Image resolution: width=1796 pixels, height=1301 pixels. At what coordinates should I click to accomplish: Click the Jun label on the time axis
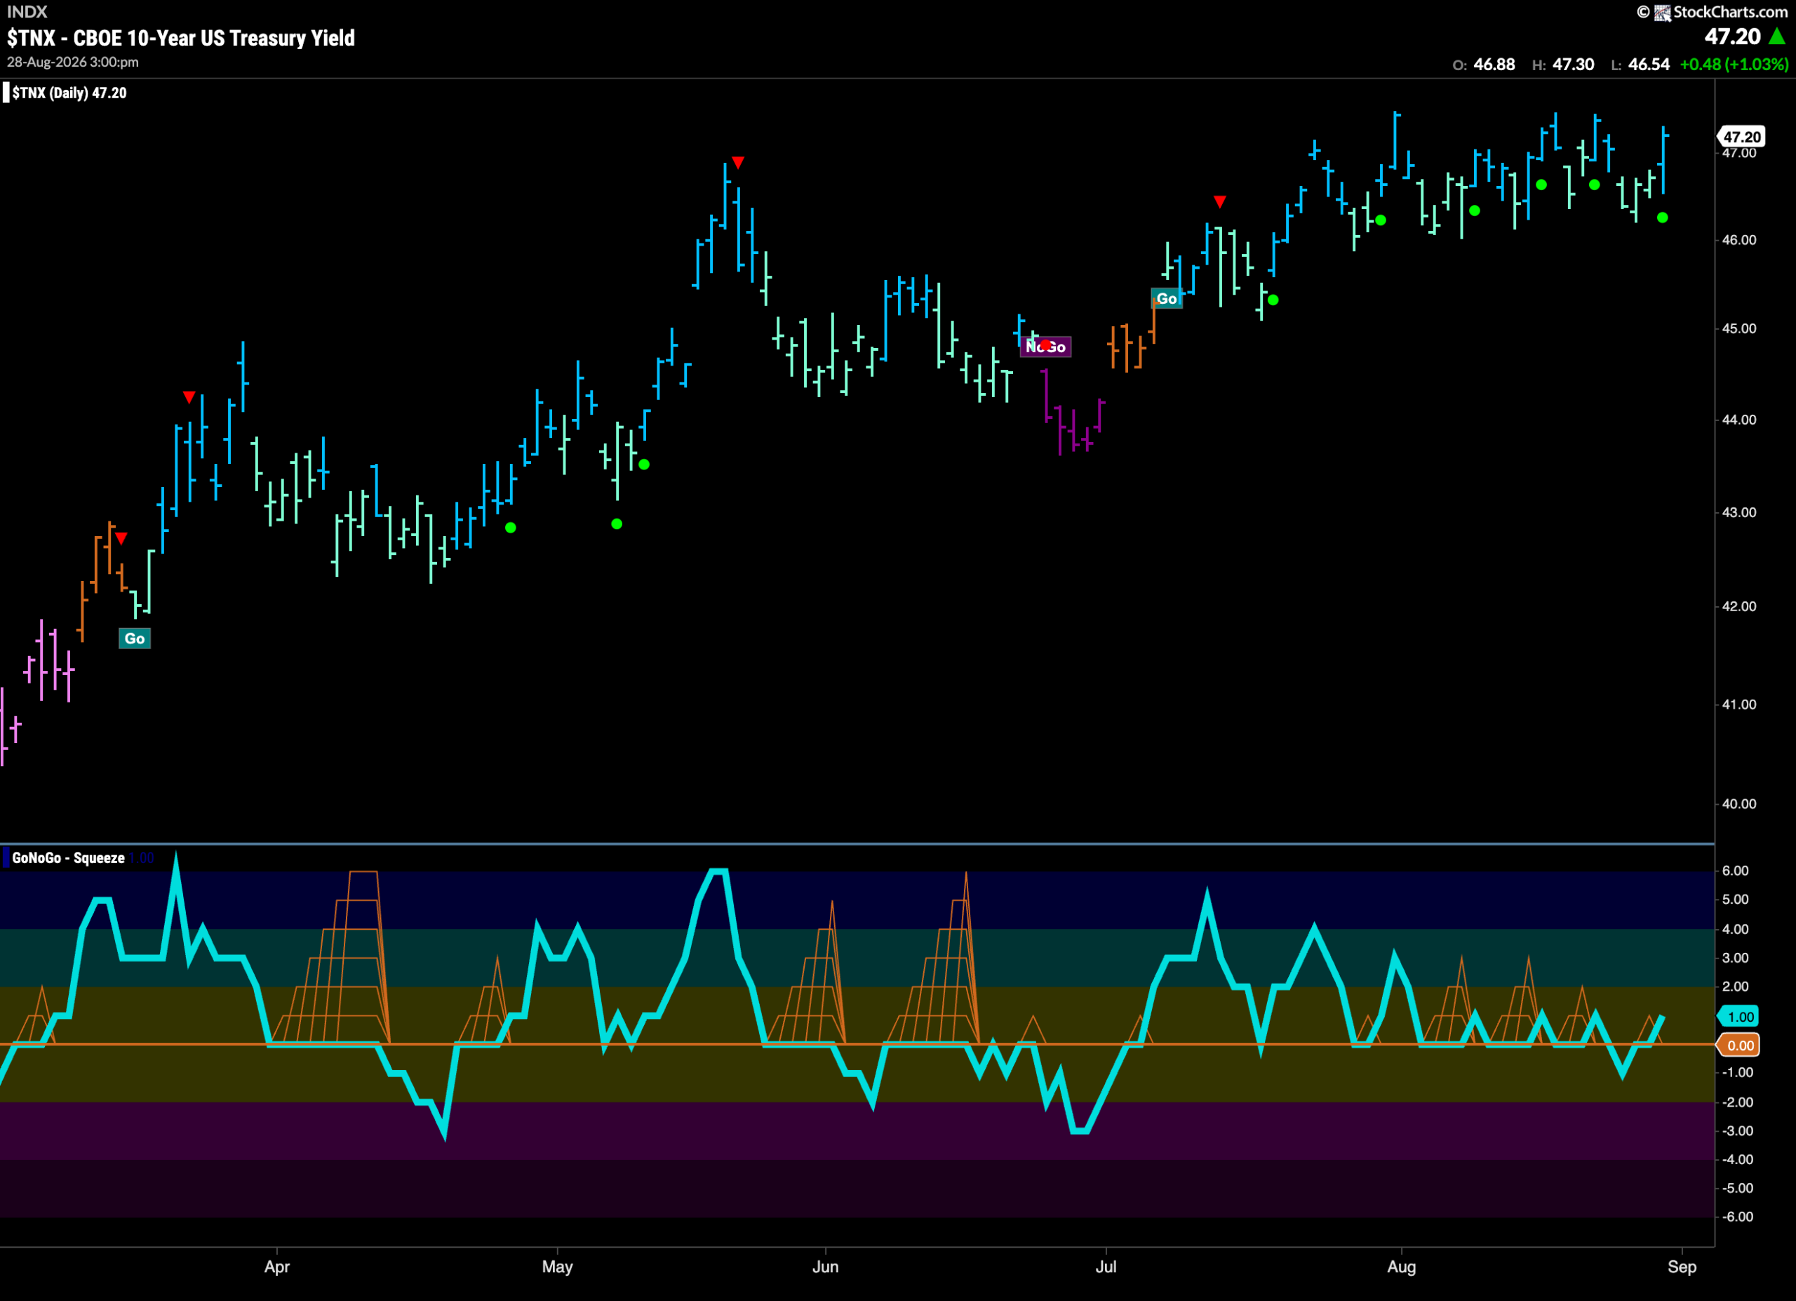825,1267
